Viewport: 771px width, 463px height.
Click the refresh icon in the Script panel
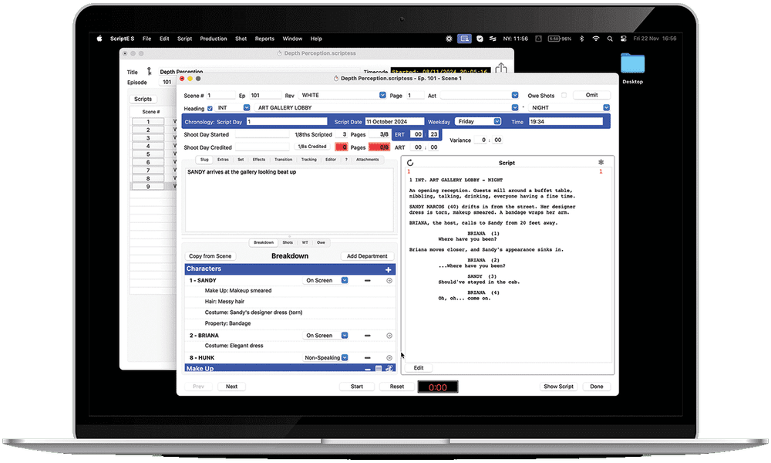coord(410,162)
